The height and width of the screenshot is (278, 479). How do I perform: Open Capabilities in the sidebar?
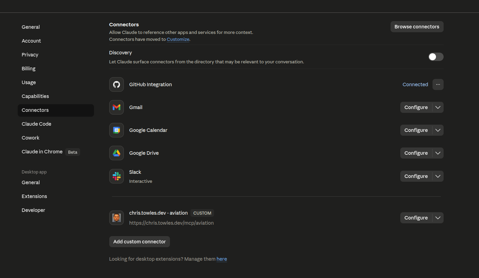tap(56, 96)
